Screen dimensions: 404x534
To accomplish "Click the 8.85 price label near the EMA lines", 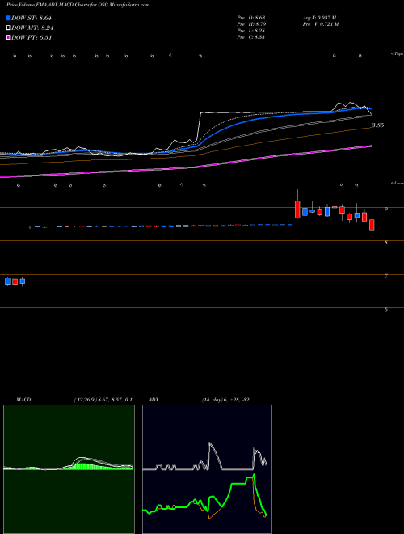I will 377,125.
